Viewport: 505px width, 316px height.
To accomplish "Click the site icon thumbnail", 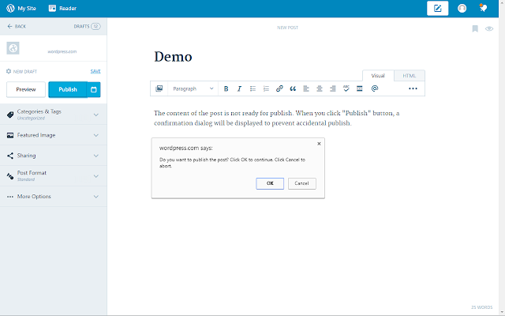I will tap(13, 48).
